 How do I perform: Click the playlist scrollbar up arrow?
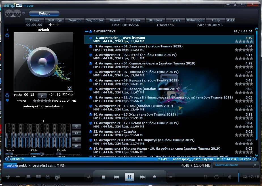(257, 29)
